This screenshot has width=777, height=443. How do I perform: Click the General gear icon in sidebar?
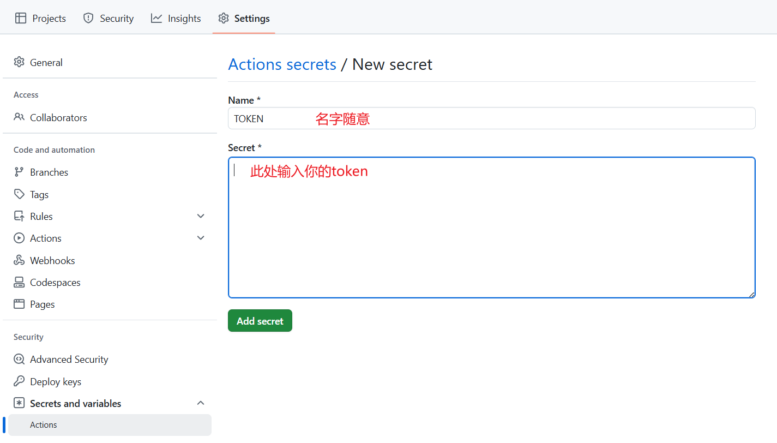(x=19, y=62)
